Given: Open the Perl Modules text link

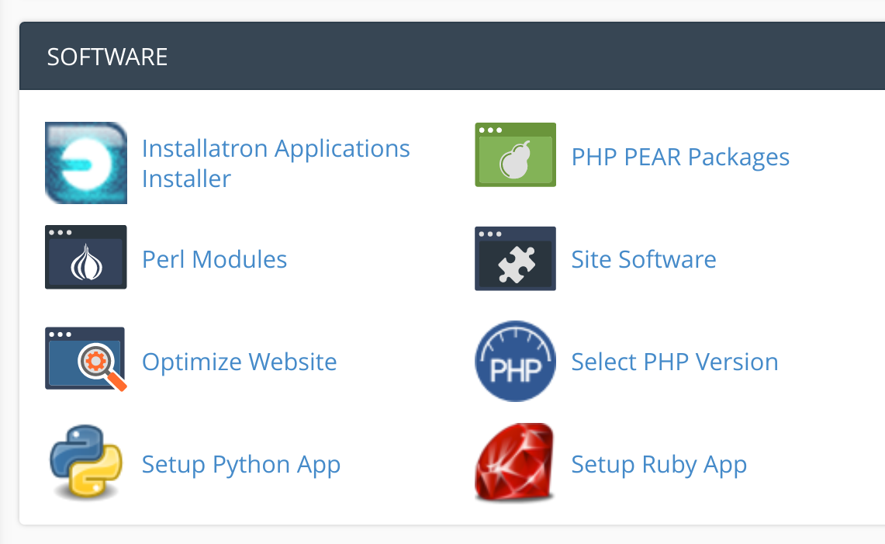Looking at the screenshot, I should [214, 259].
